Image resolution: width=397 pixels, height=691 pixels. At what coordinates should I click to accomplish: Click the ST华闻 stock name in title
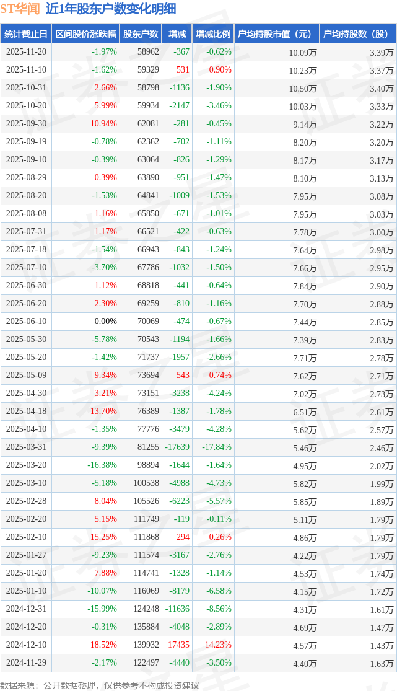click(20, 9)
